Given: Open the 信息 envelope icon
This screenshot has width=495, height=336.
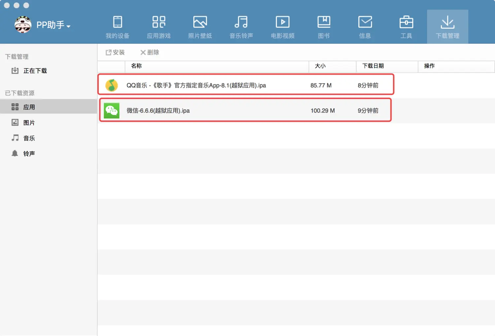Looking at the screenshot, I should (x=365, y=22).
